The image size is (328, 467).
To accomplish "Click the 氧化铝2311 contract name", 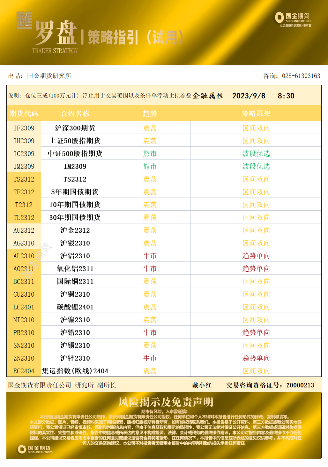I will coord(75,269).
